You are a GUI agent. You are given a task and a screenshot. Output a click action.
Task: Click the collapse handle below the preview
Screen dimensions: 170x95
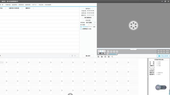[133, 49]
